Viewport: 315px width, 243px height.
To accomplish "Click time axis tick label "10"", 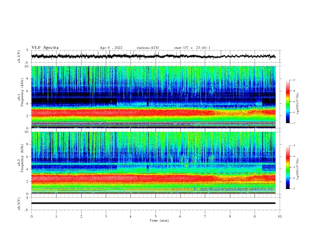I will pyautogui.click(x=280, y=216).
